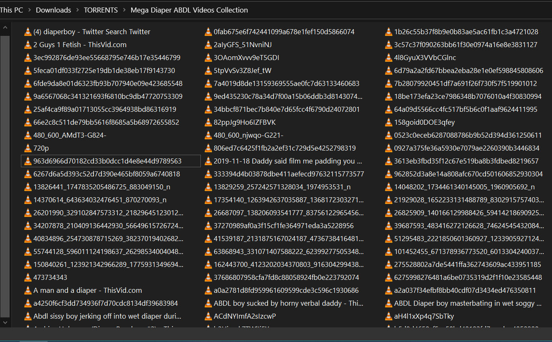Click VLC icon next to 473734343
Screen dimensions: 552x342
pos(28,277)
